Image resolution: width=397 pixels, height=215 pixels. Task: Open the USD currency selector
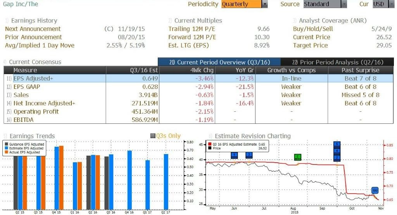(x=383, y=4)
